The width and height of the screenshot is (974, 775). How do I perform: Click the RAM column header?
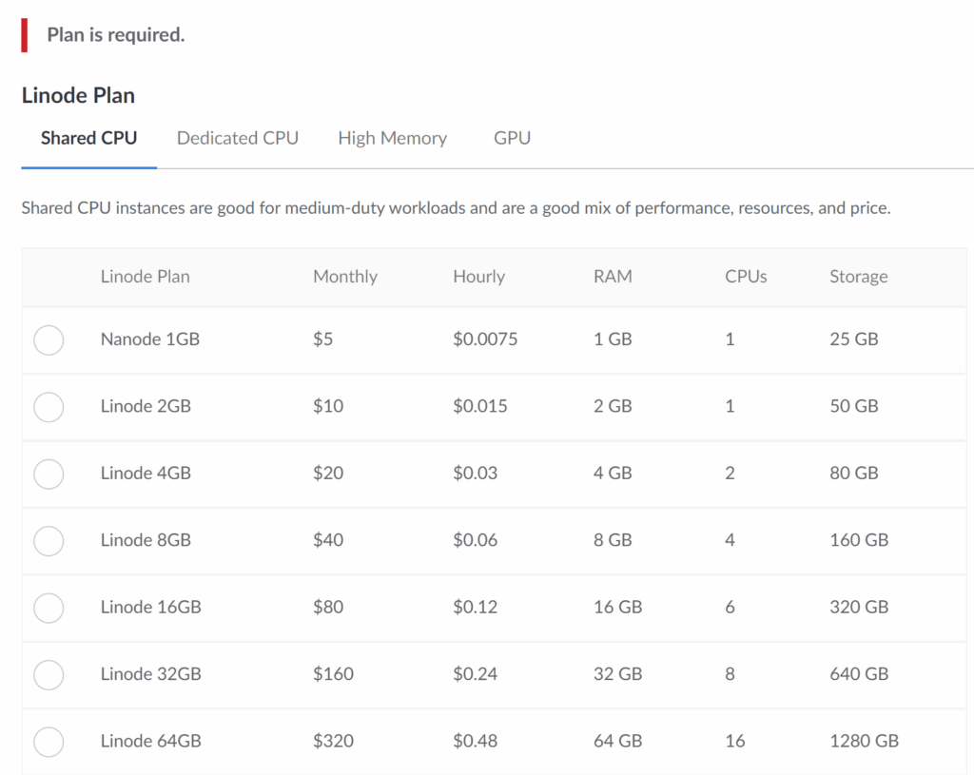pyautogui.click(x=612, y=277)
